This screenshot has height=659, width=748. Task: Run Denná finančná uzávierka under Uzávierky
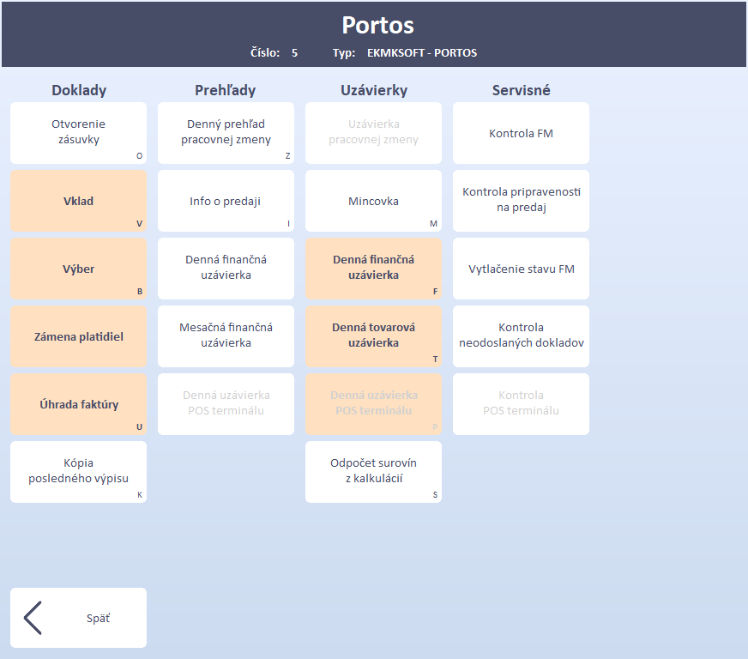373,269
